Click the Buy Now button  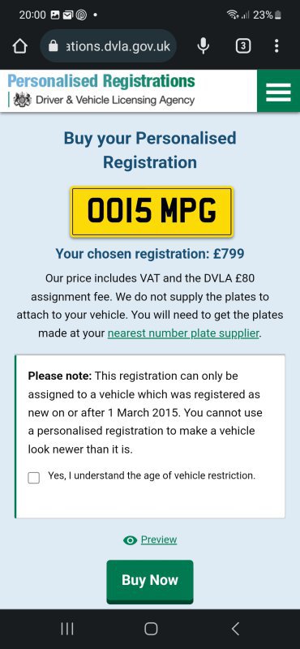[150, 580]
